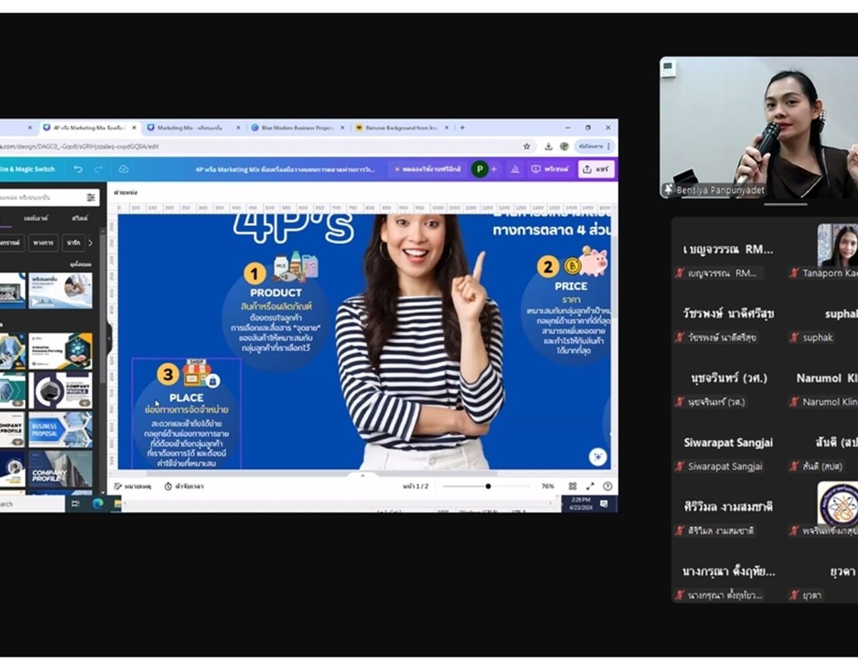Open the search filter sliders icon
The image size is (858, 670).
point(90,198)
